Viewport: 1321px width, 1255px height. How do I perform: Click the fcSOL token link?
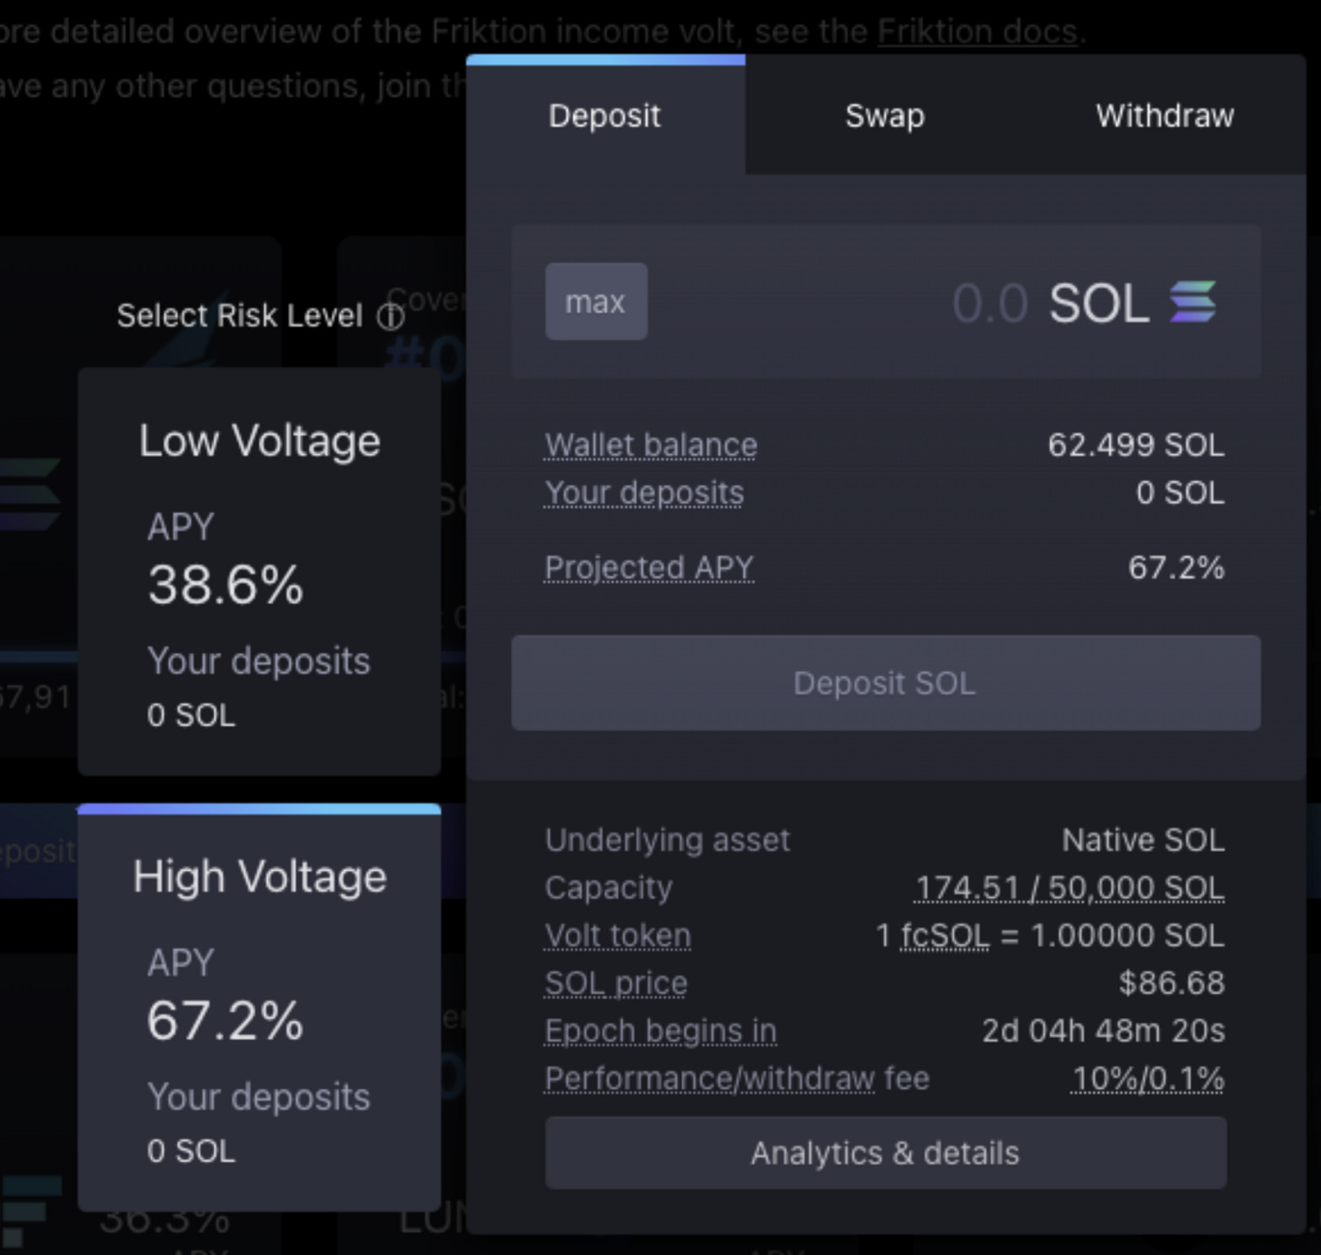point(945,935)
